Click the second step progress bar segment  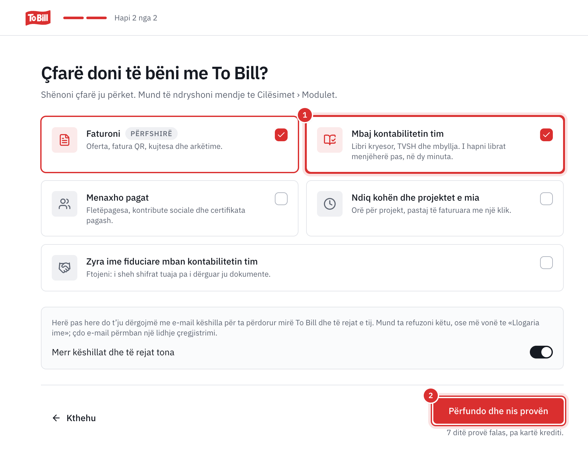[97, 18]
